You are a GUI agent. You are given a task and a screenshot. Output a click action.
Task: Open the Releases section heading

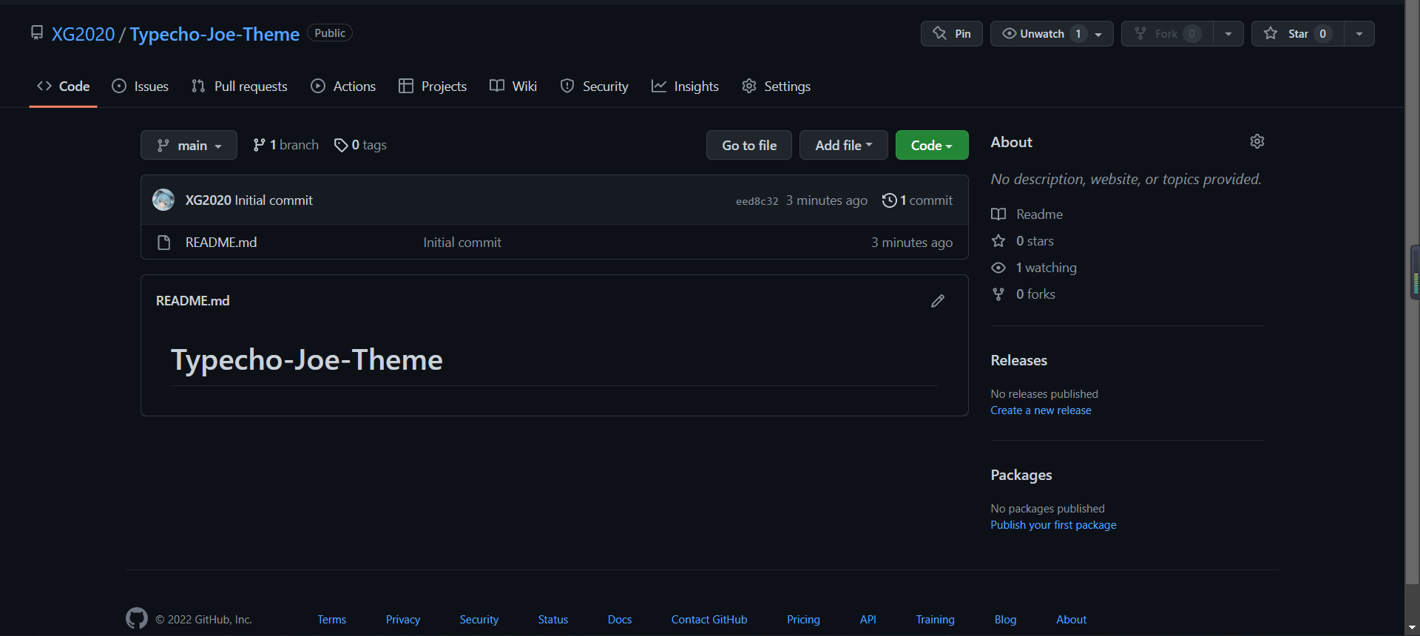[x=1019, y=361]
